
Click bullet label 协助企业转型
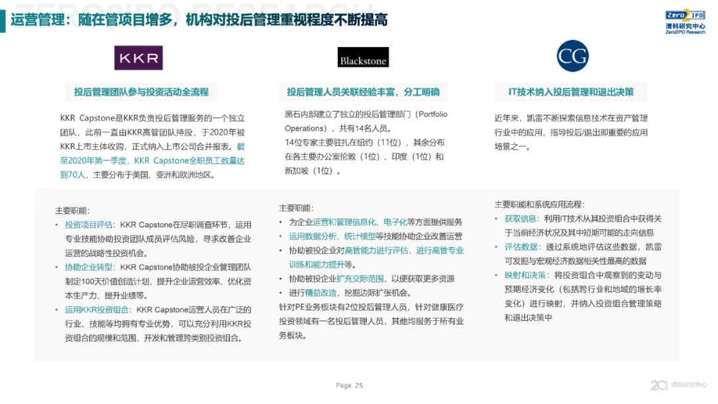(88, 267)
